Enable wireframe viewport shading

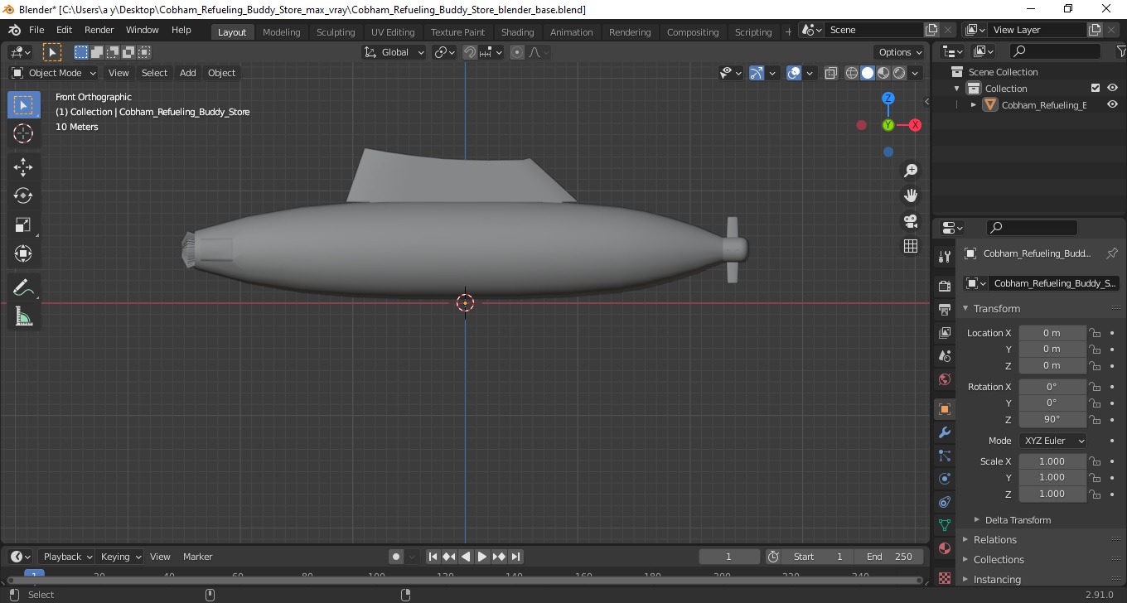[852, 73]
